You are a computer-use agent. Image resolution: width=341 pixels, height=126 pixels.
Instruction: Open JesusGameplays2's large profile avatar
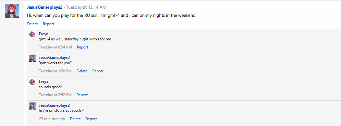[12, 11]
